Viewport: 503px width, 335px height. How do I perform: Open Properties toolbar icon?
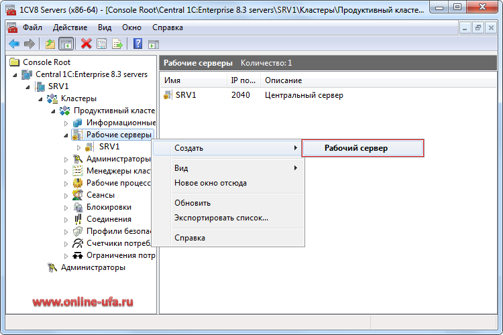(x=102, y=44)
